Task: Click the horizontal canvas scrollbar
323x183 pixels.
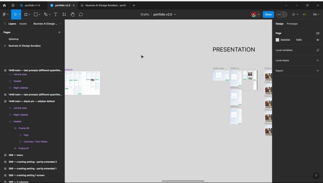Action: point(183,181)
